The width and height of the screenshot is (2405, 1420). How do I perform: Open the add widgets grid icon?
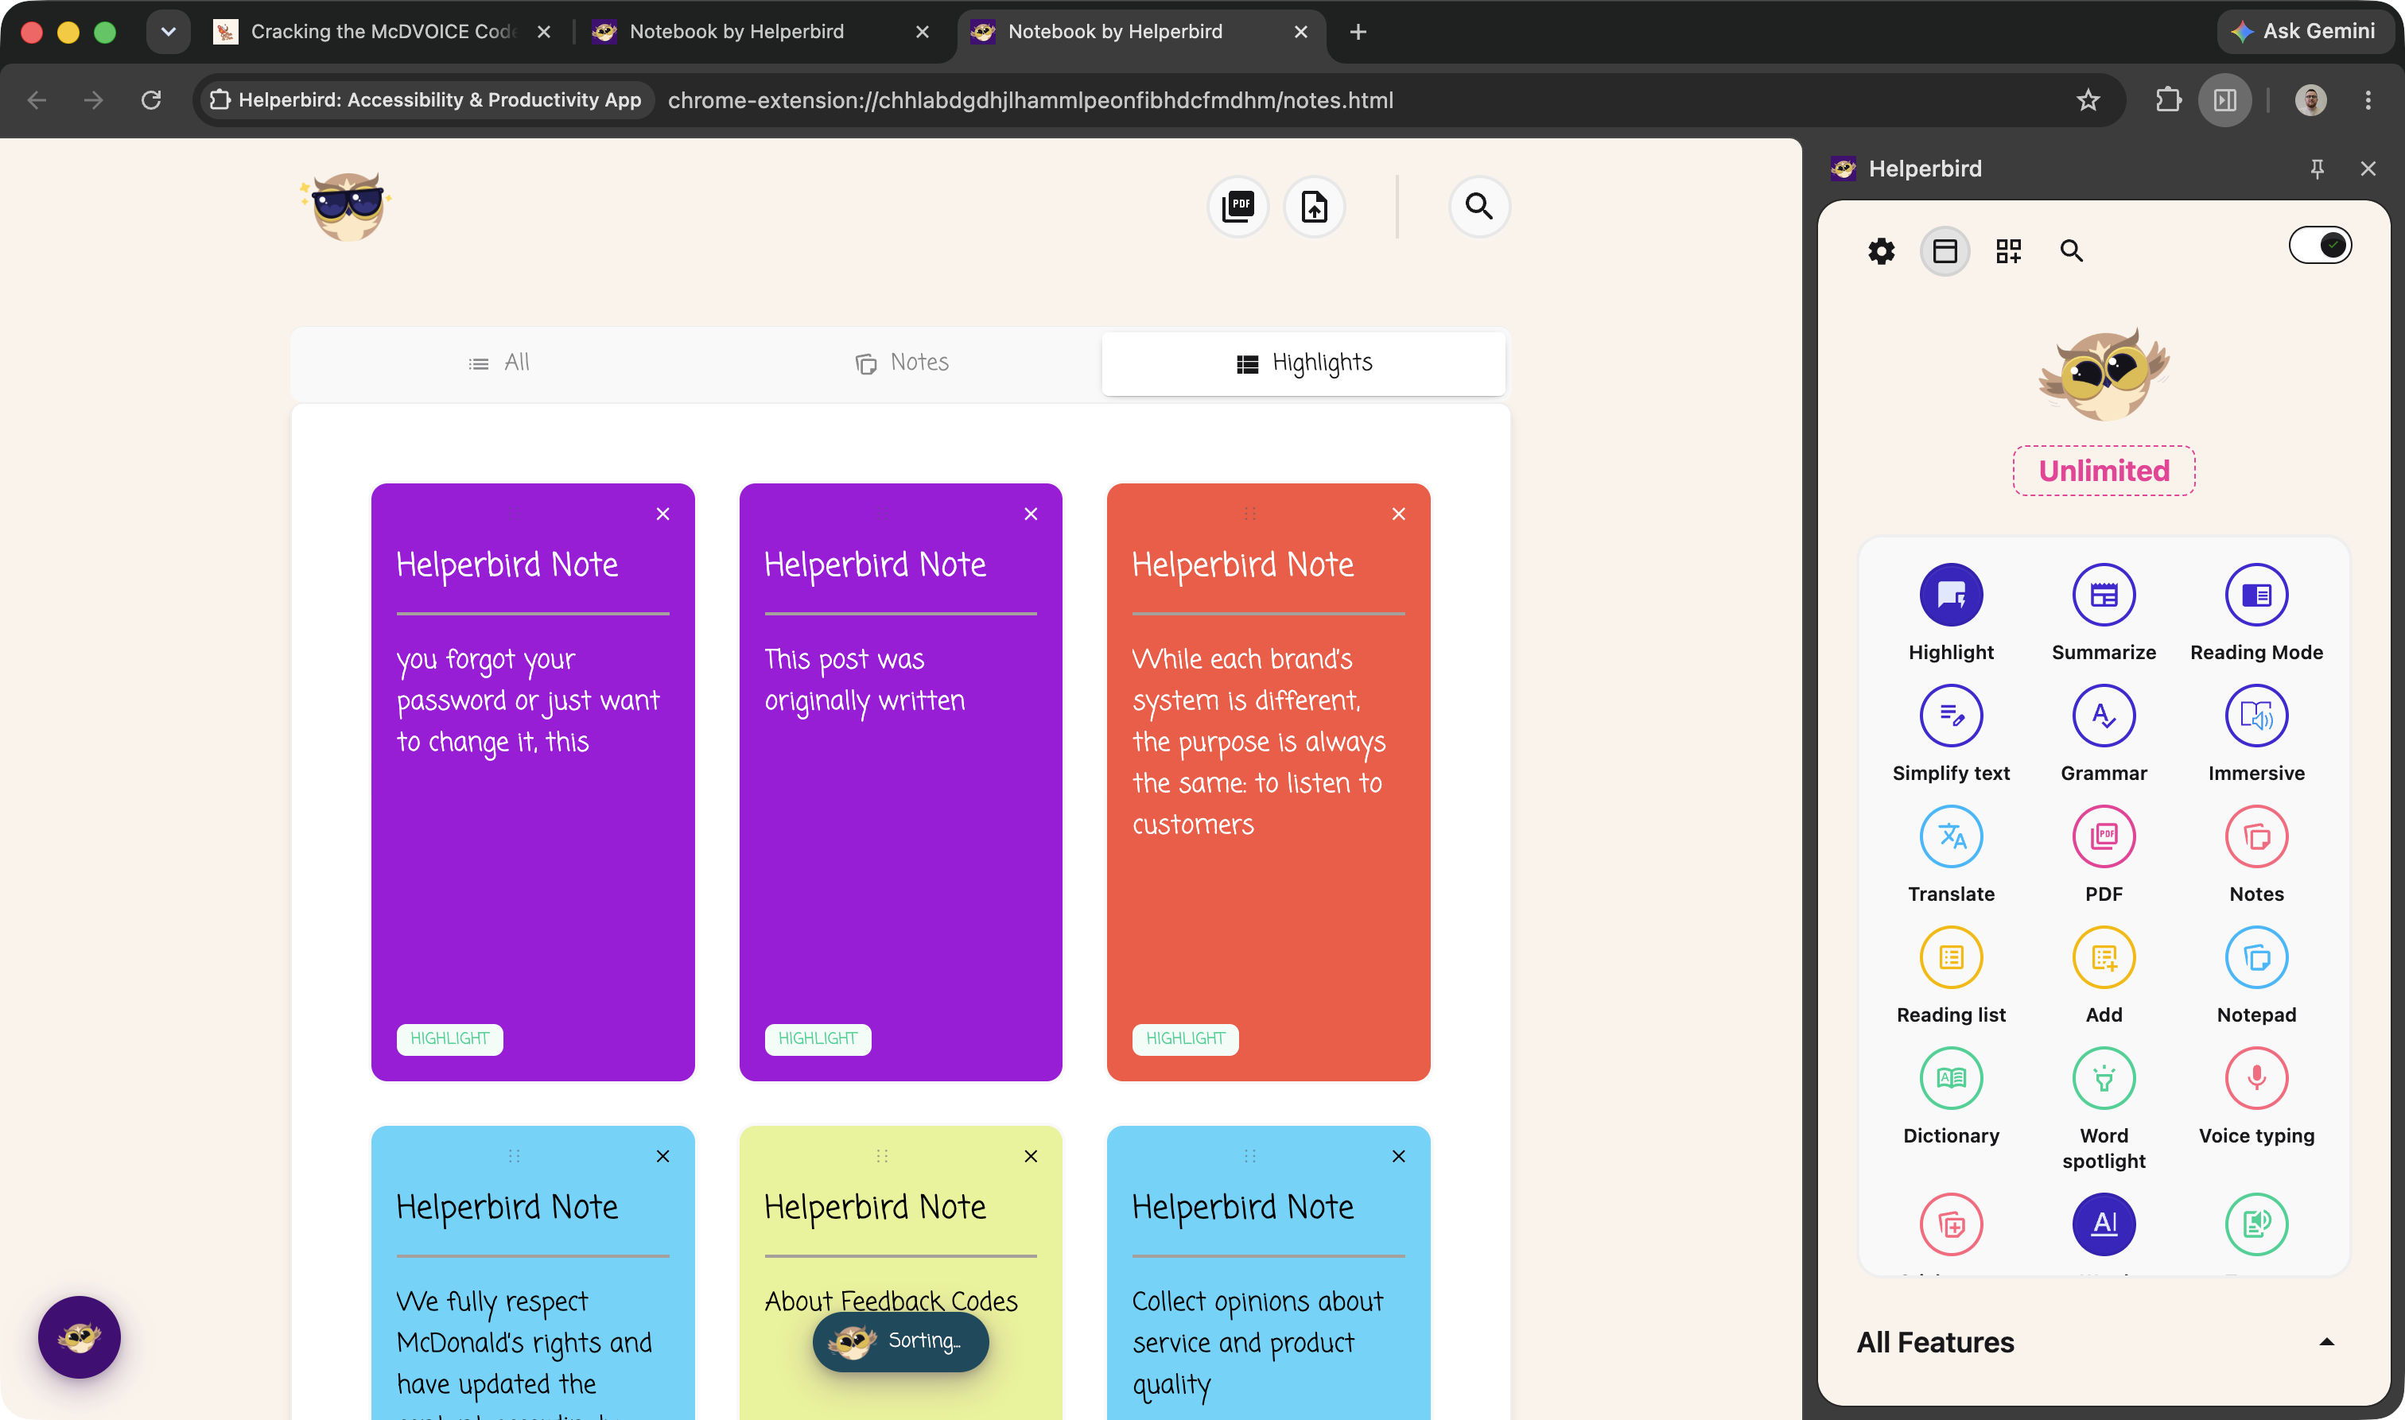pyautogui.click(x=2008, y=252)
